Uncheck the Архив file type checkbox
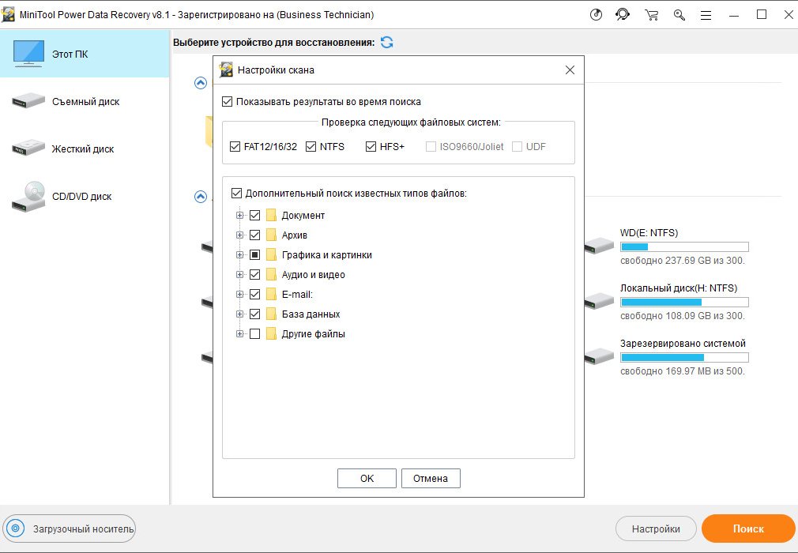This screenshot has width=798, height=553. pyautogui.click(x=255, y=235)
